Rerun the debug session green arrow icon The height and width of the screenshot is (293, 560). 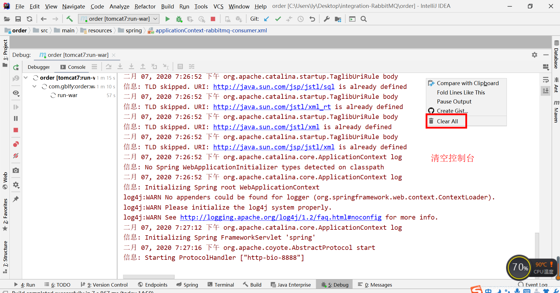pos(16,67)
